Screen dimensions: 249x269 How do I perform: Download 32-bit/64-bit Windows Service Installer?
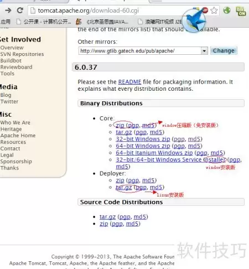click(x=170, y=159)
